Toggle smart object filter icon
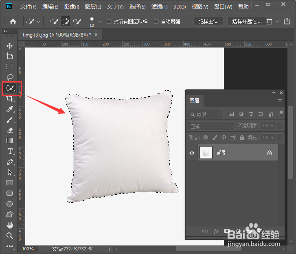The height and width of the screenshot is (254, 296). coord(271,114)
